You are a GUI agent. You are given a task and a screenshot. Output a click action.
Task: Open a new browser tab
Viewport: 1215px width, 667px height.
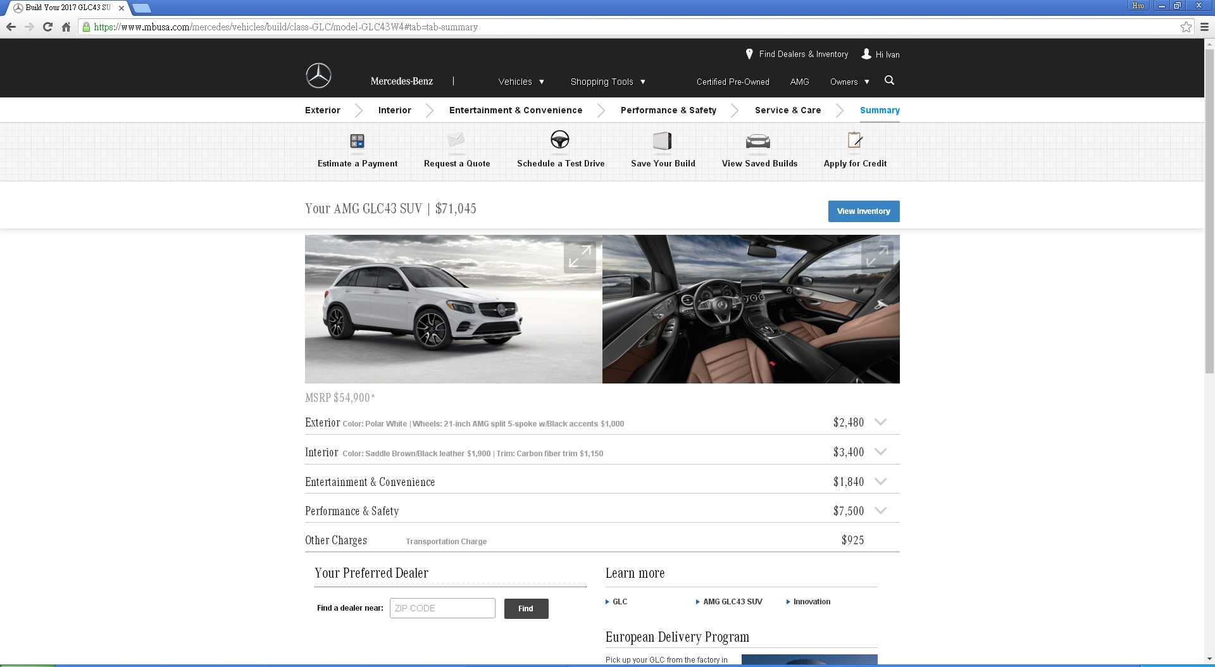[x=142, y=8]
